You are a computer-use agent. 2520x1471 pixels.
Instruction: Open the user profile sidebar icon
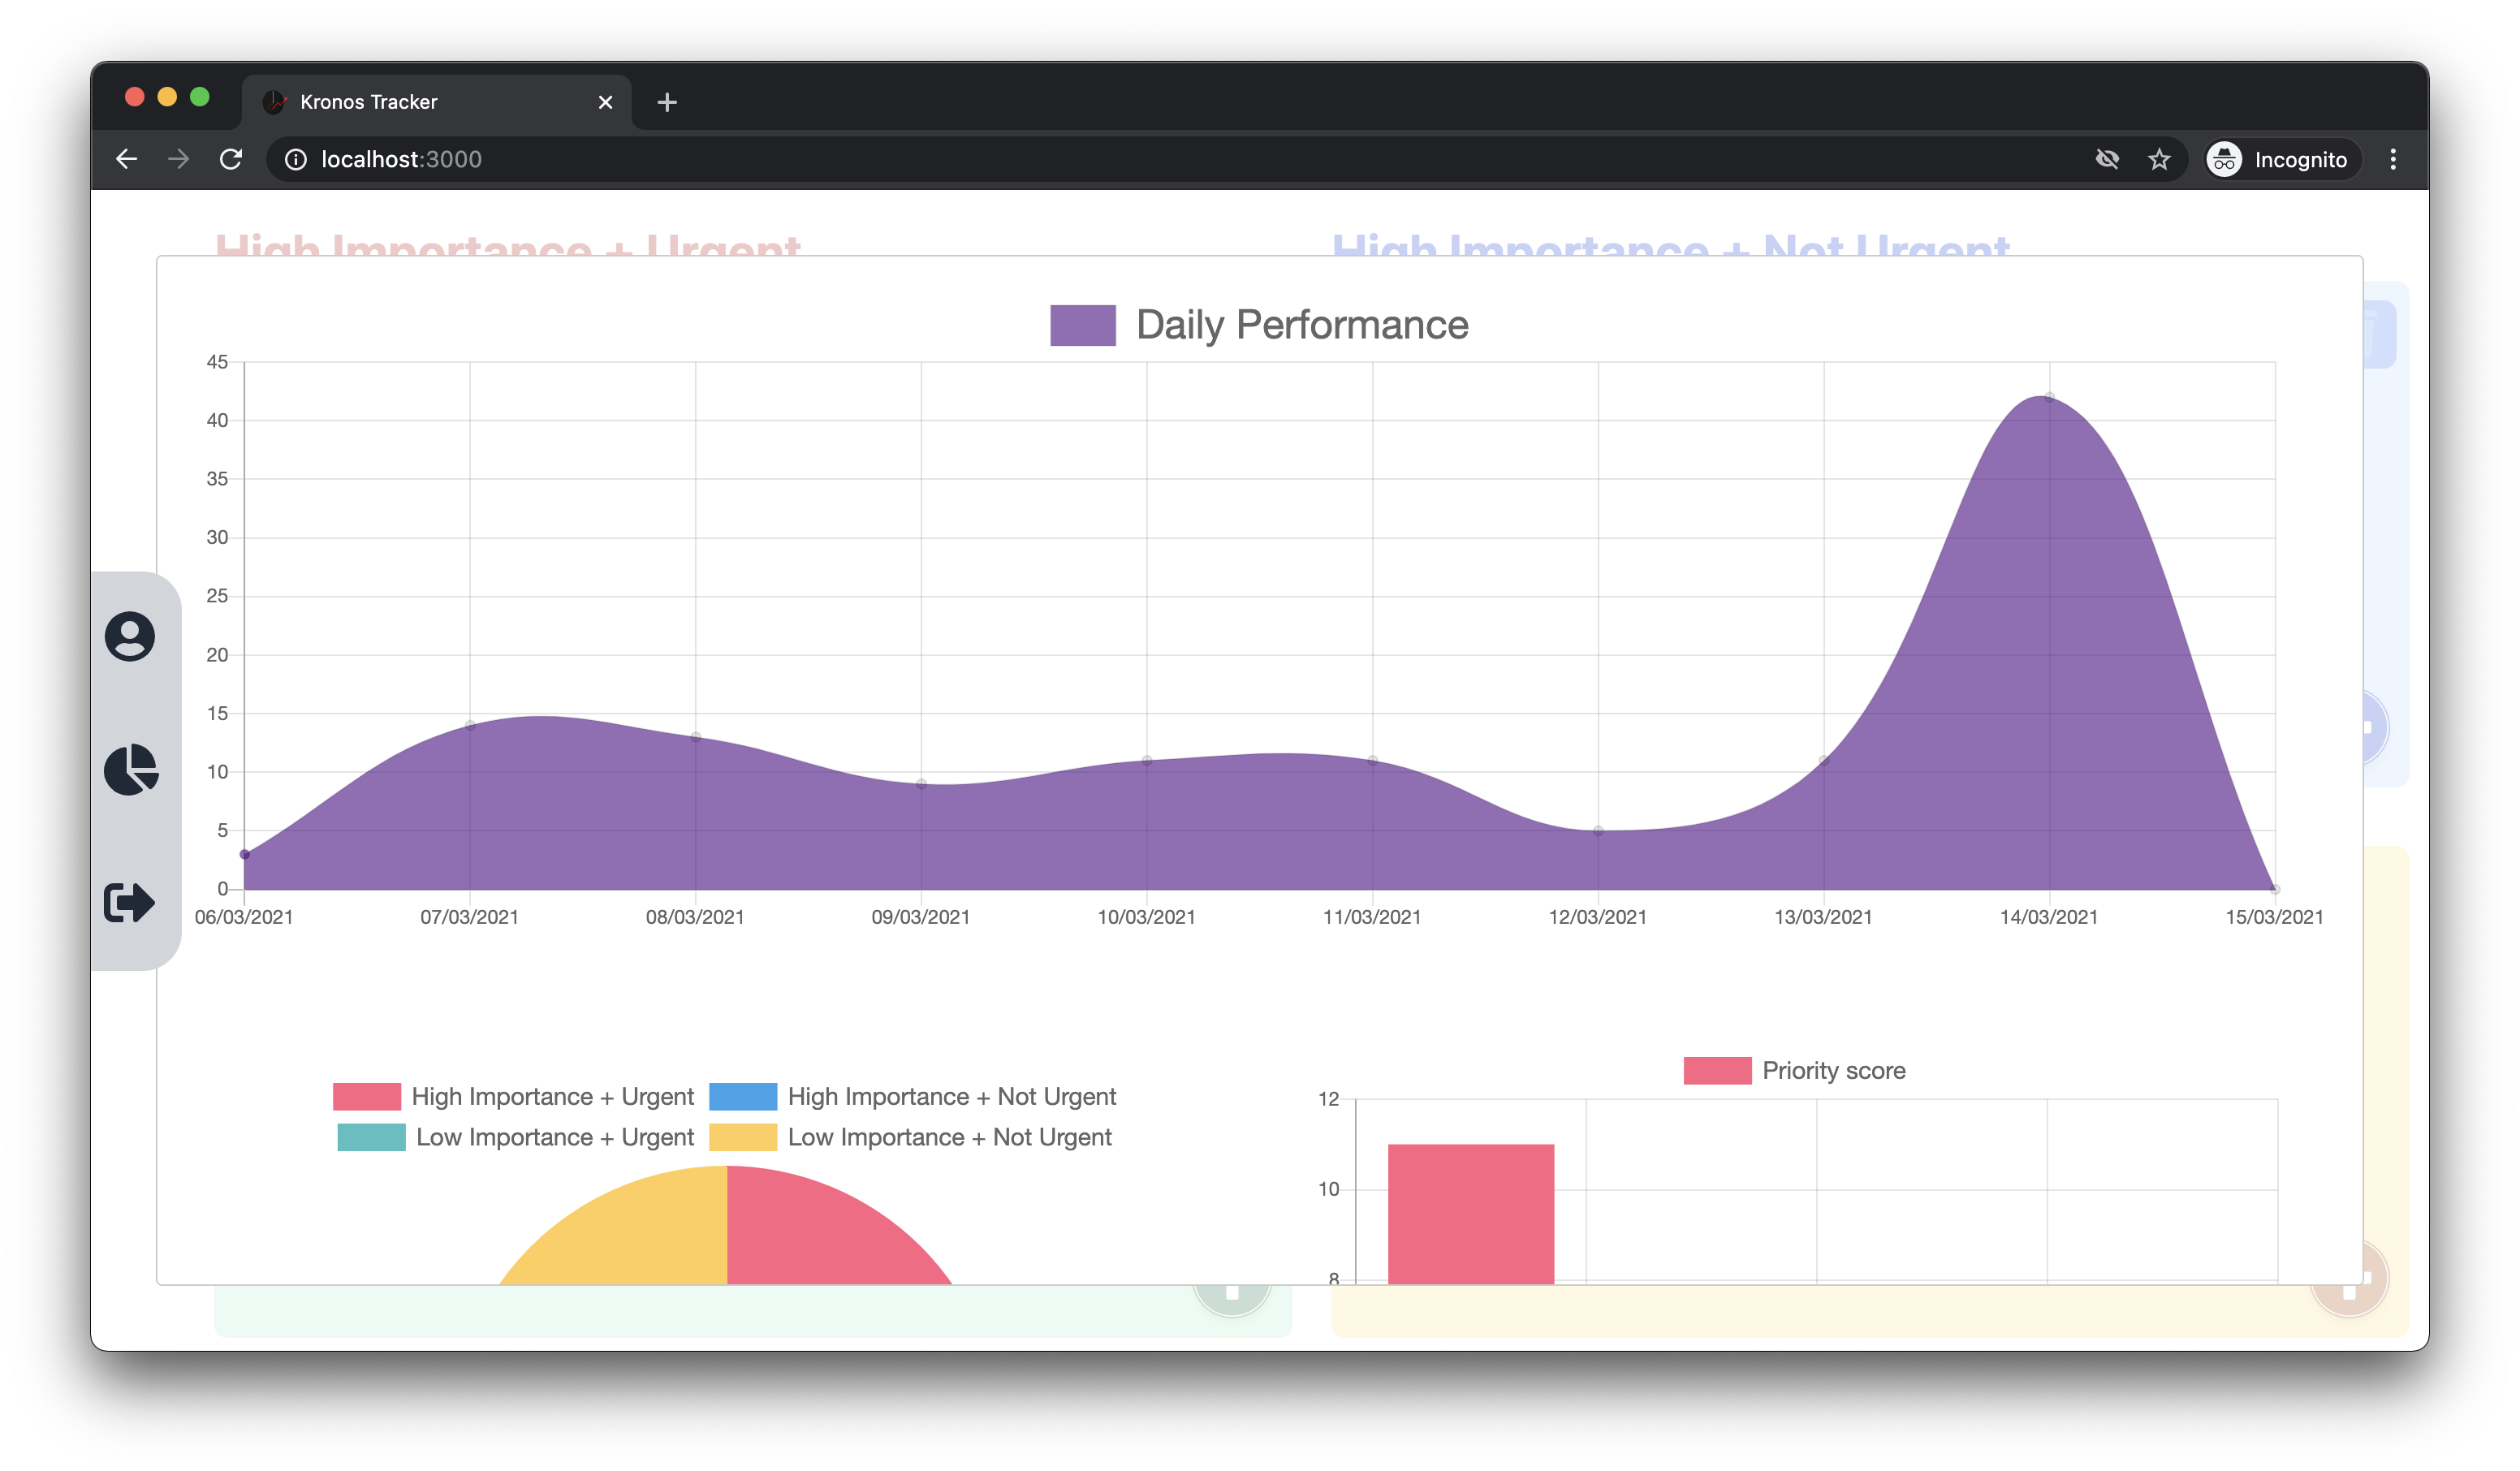(x=130, y=636)
